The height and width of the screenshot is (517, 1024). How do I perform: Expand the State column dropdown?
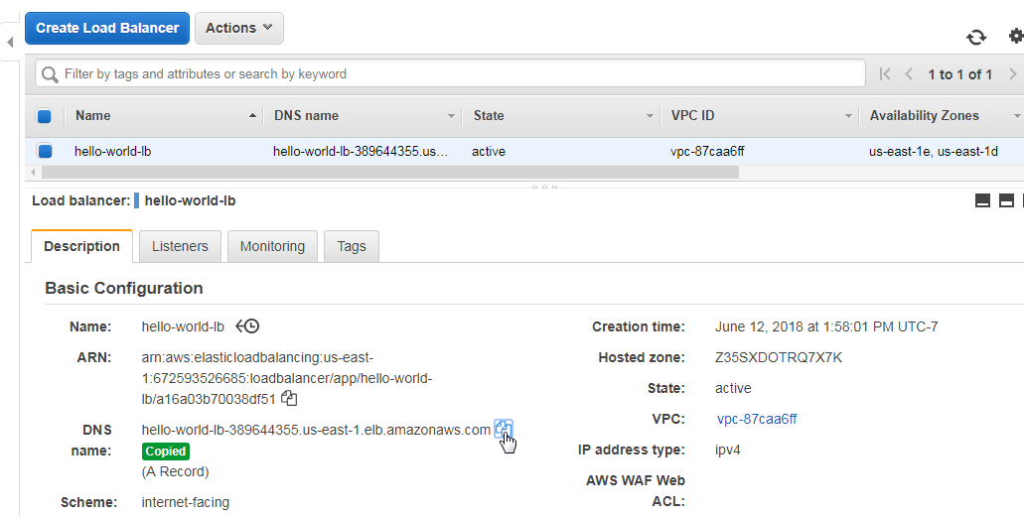click(650, 116)
